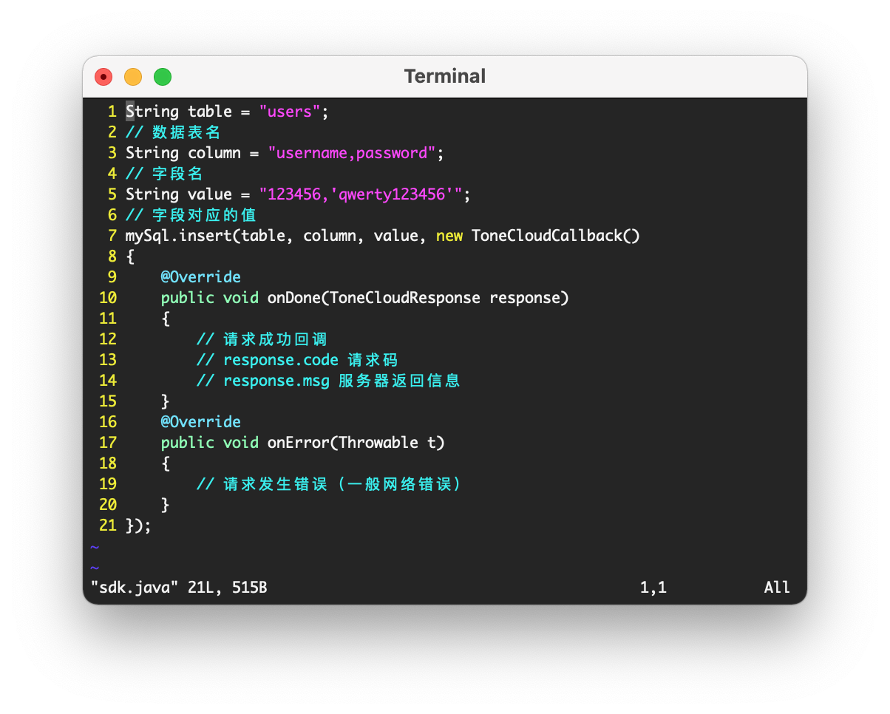Image resolution: width=890 pixels, height=714 pixels.
Task: Click the second @Override annotation on line 16
Action: tap(200, 422)
